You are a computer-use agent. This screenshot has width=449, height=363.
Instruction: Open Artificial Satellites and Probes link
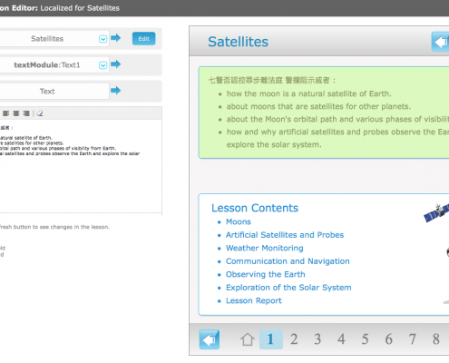(x=285, y=235)
